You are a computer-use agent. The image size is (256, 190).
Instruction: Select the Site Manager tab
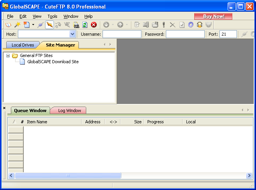[61, 45]
